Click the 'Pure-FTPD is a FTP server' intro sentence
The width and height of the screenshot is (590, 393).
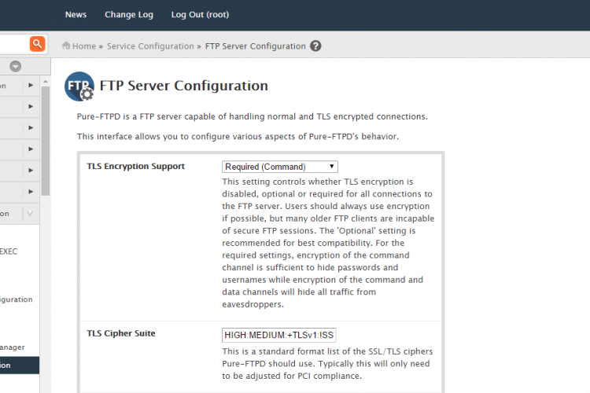pyautogui.click(x=252, y=116)
